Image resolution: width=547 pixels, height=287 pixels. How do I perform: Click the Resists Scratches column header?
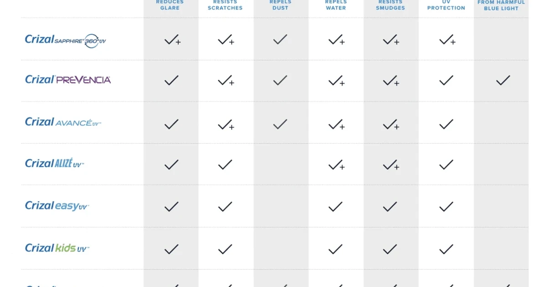pyautogui.click(x=225, y=5)
